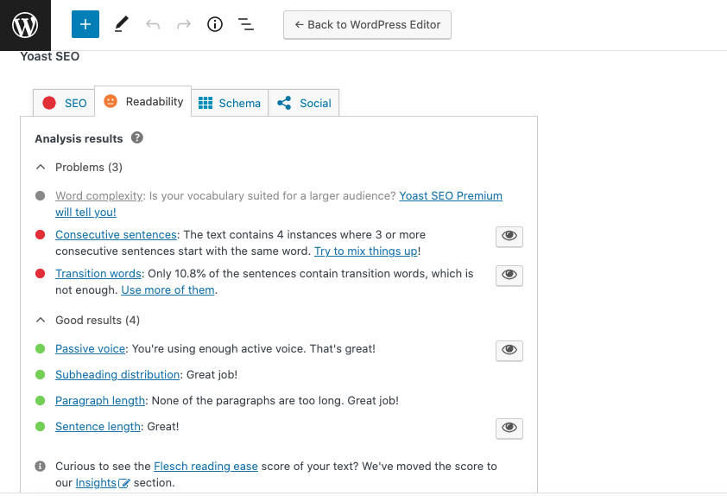Open the Social tab
727x496 pixels.
click(305, 103)
